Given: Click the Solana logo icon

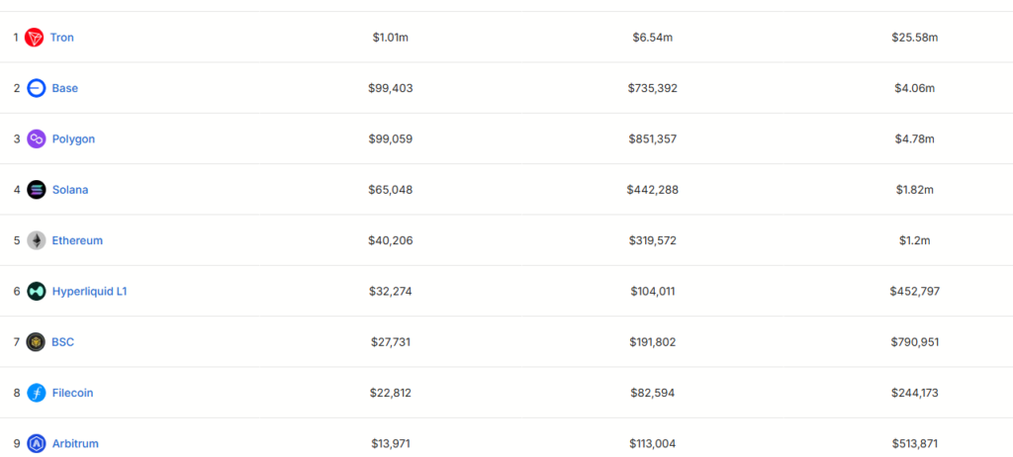Looking at the screenshot, I should [37, 190].
